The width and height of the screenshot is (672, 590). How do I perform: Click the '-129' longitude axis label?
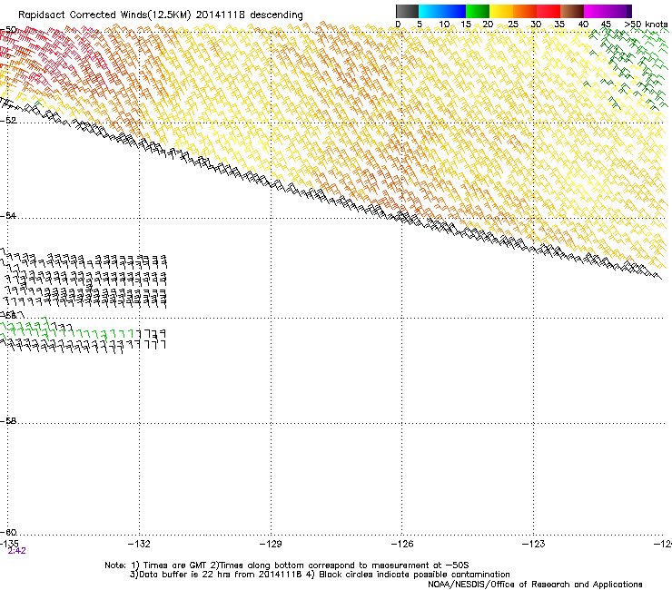[271, 544]
